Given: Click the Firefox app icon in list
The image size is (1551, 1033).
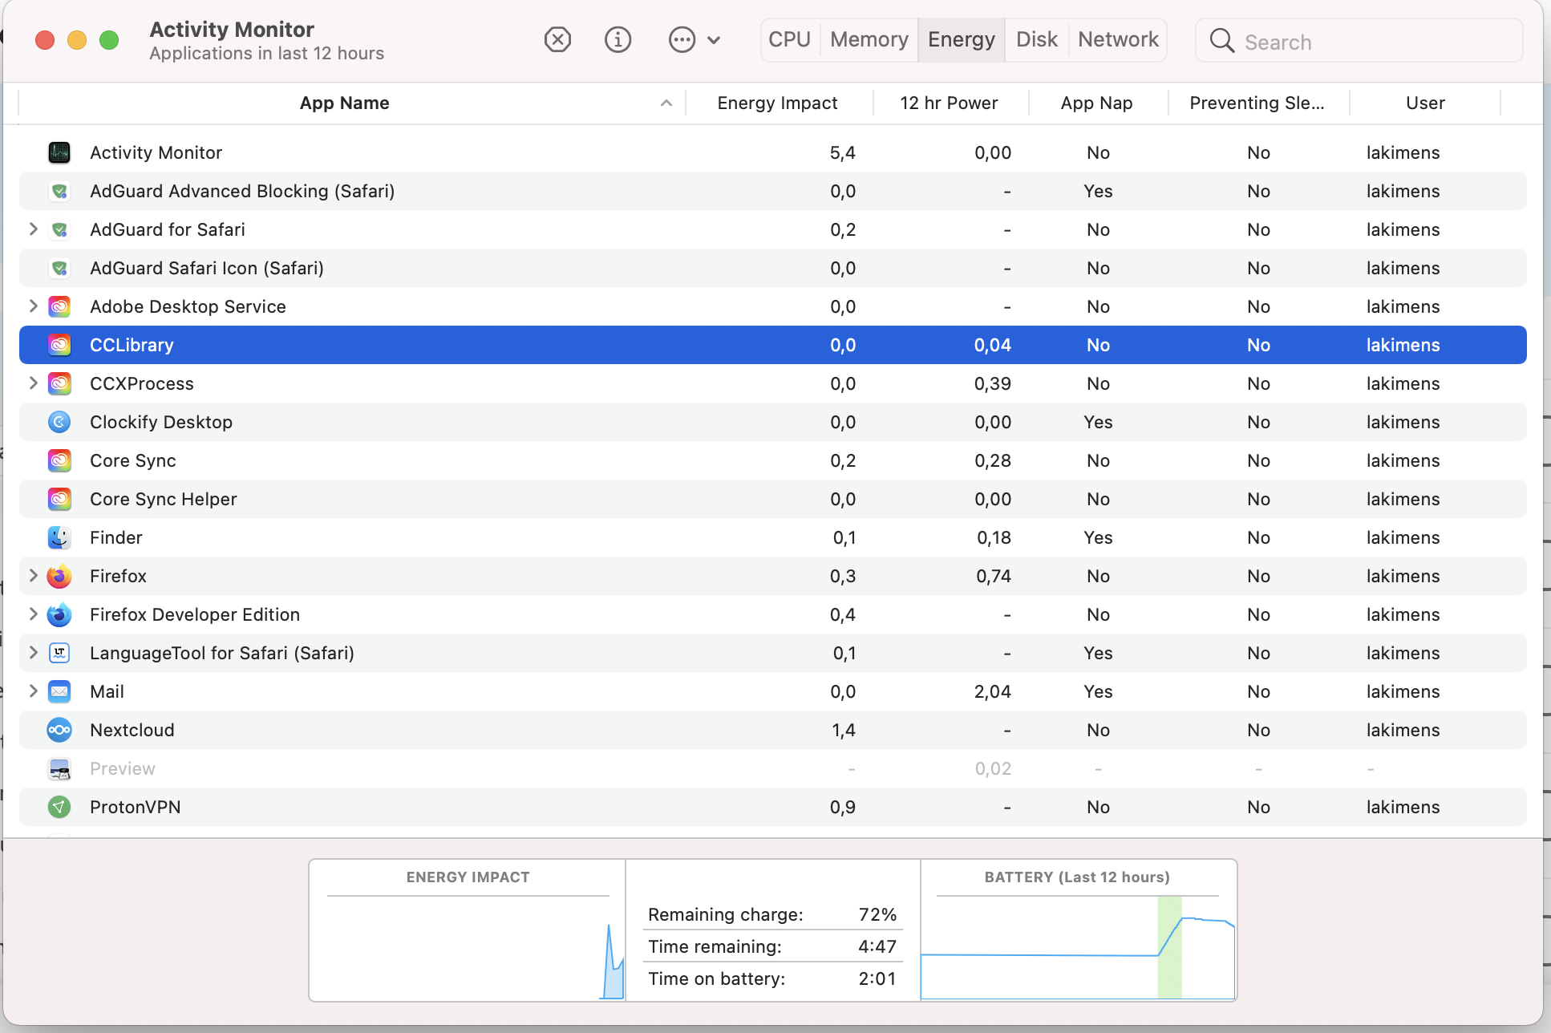Looking at the screenshot, I should point(59,576).
